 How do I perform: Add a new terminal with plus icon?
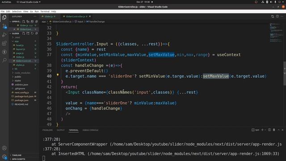click(x=262, y=130)
